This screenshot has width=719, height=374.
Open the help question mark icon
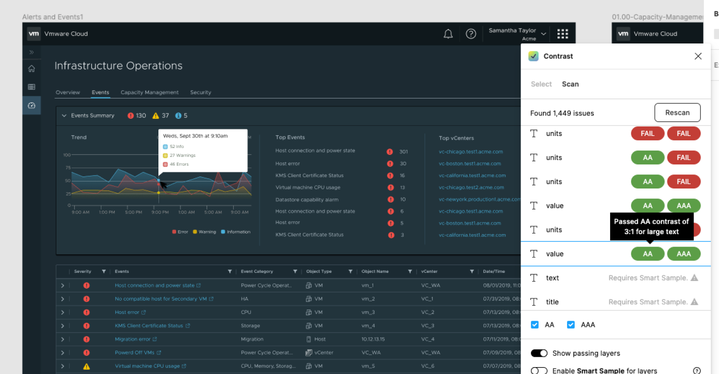pos(471,34)
